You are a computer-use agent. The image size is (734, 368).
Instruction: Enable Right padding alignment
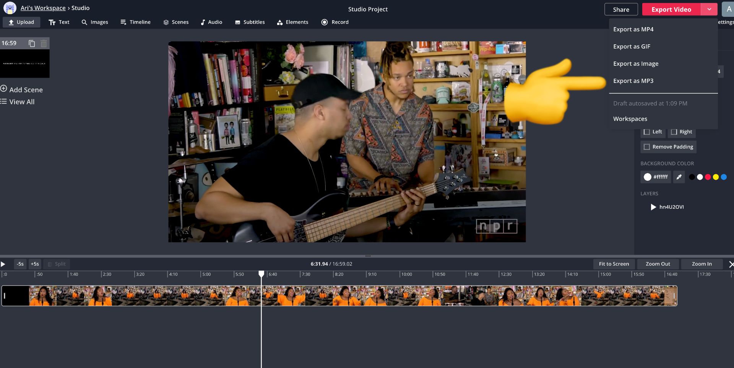(682, 131)
